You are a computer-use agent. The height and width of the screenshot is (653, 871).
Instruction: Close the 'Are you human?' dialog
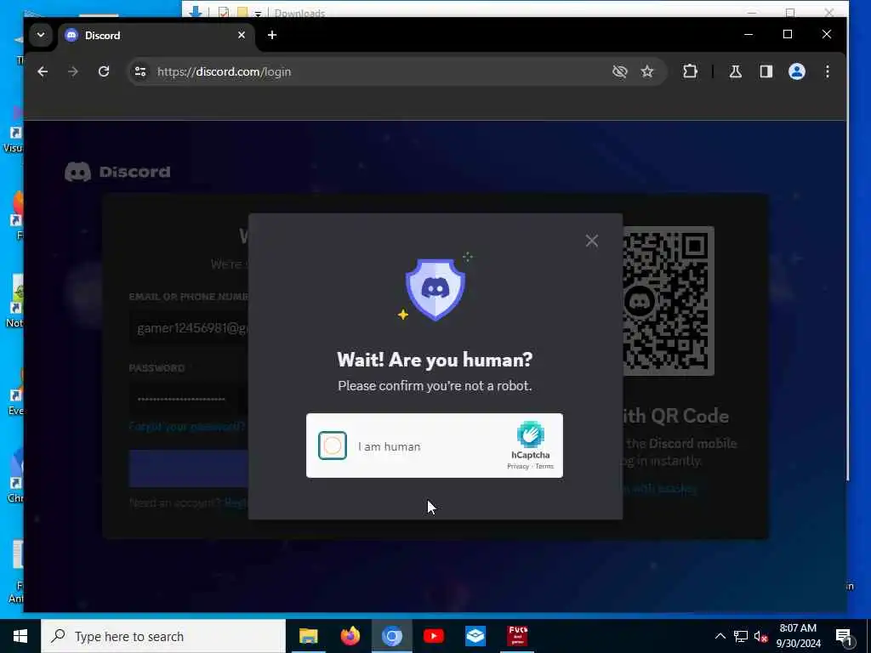pos(592,241)
